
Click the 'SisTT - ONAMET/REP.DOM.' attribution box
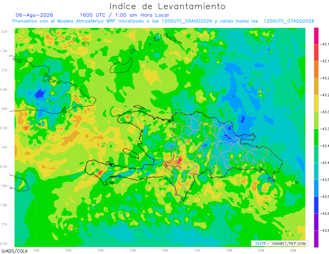coord(280,243)
